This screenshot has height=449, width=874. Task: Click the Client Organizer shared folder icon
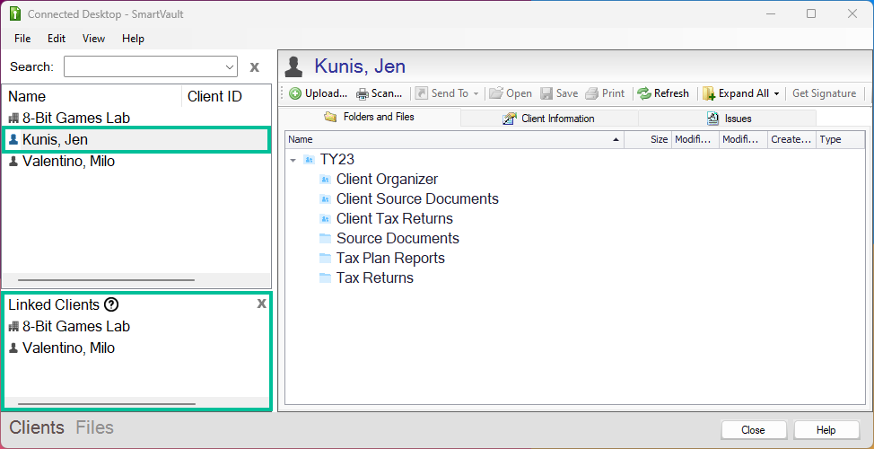pyautogui.click(x=325, y=180)
